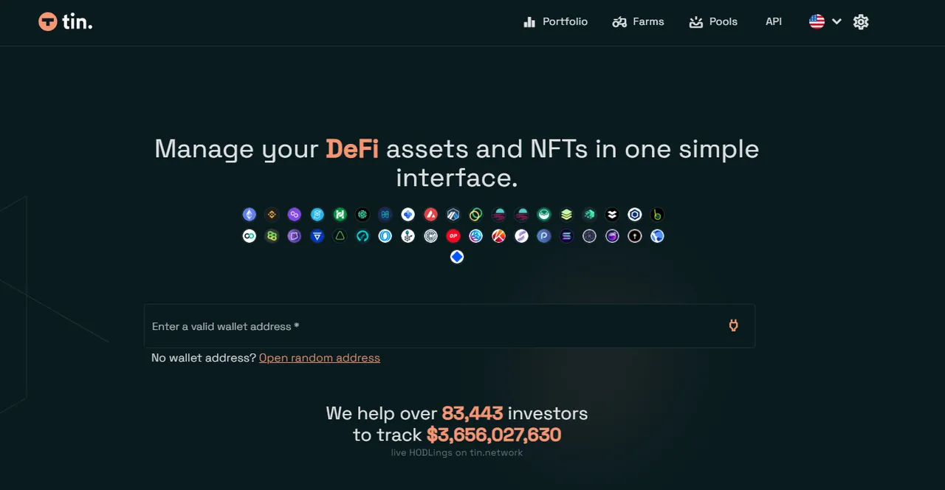This screenshot has width=945, height=490.
Task: Select the Celo two-rings chain icon
Action: point(476,215)
